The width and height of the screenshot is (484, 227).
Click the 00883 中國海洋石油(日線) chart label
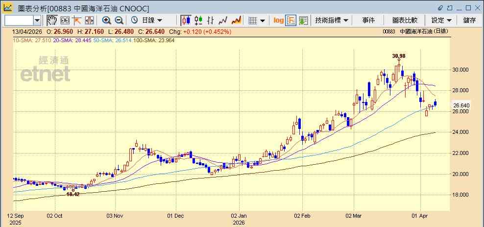click(x=415, y=31)
